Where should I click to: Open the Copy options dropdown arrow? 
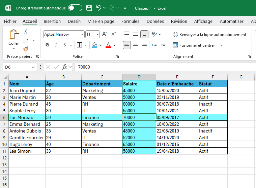click(33, 40)
